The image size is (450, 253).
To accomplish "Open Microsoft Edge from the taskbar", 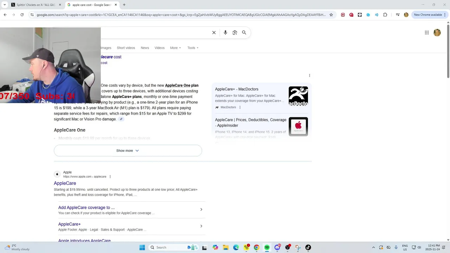I will (x=236, y=247).
